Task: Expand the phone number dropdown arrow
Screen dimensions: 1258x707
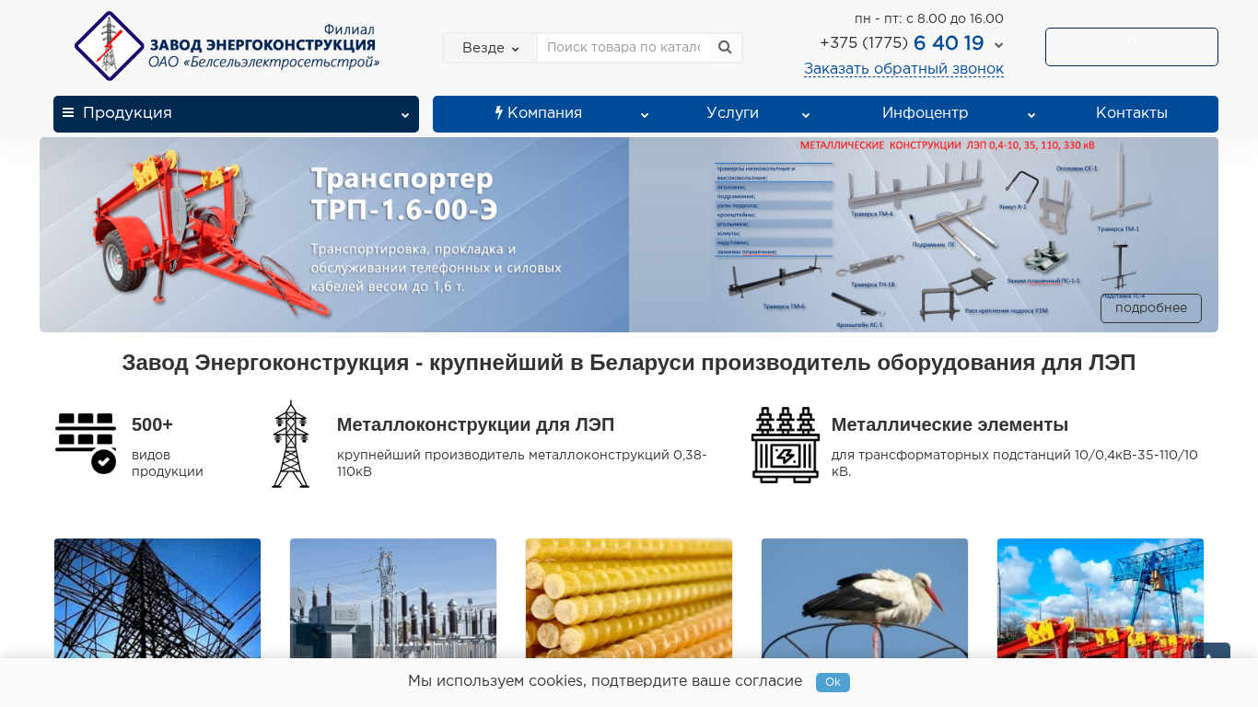Action: tap(999, 45)
